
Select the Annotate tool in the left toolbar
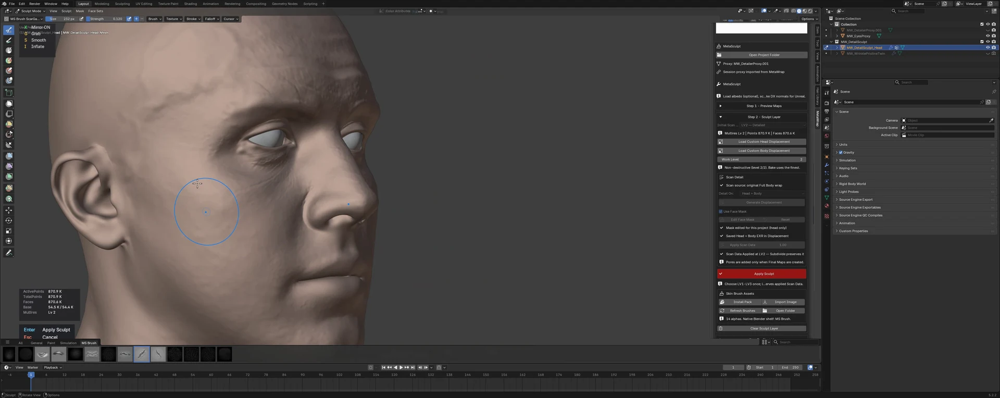(9, 253)
